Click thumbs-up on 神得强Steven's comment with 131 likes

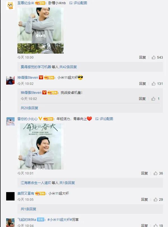coord(153,84)
